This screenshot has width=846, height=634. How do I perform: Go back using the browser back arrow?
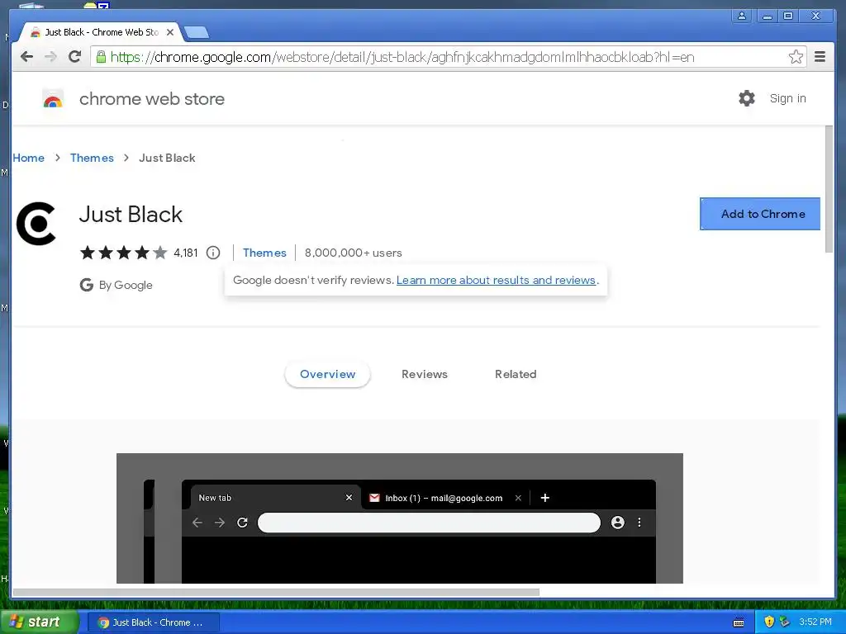26,57
